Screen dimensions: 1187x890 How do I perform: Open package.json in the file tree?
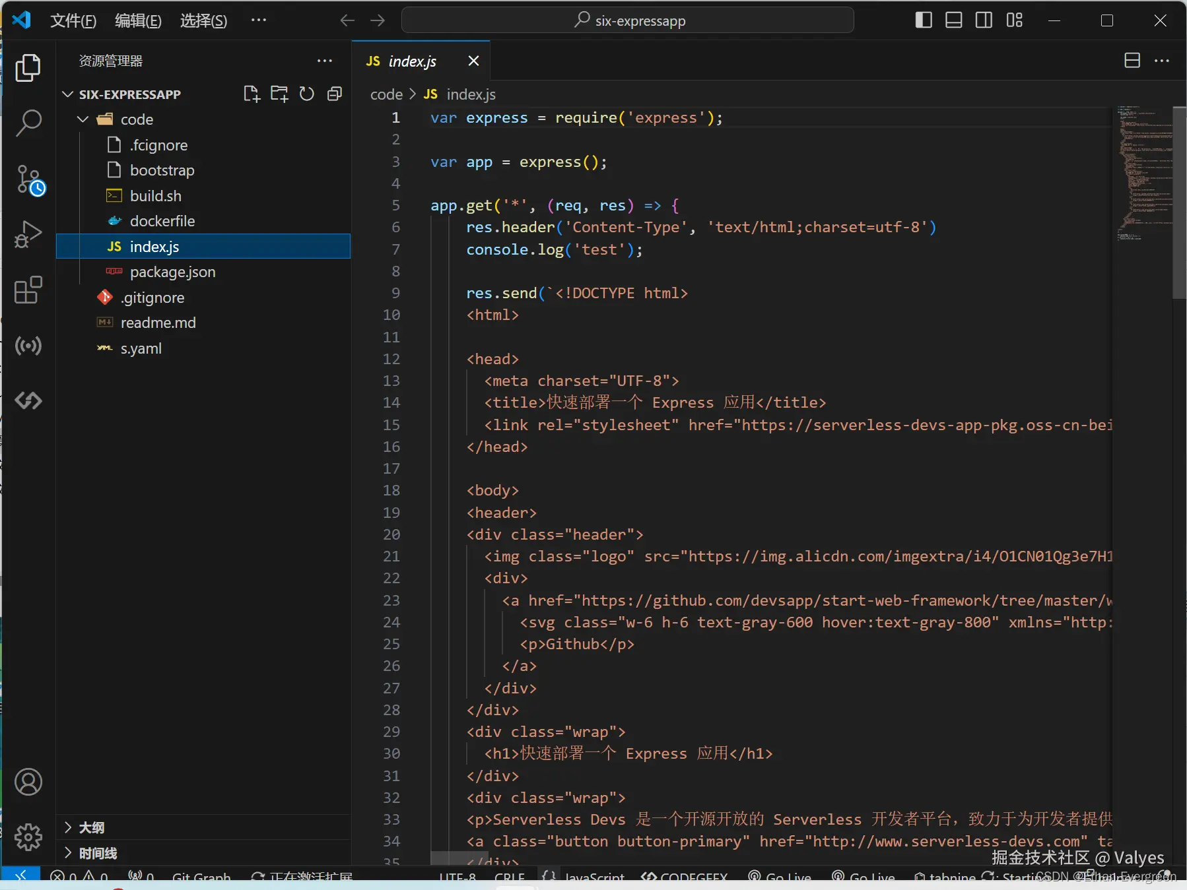coord(172,272)
